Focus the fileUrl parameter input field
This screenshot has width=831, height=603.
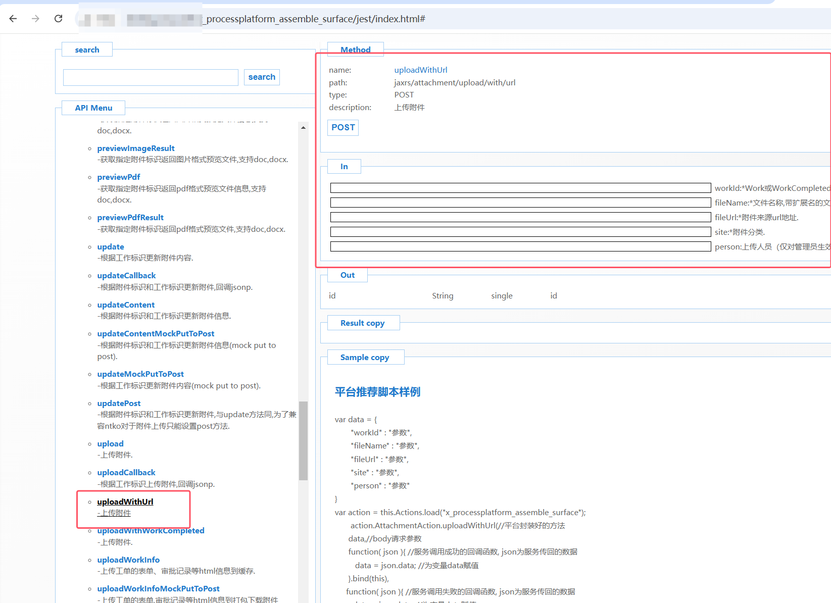(520, 217)
